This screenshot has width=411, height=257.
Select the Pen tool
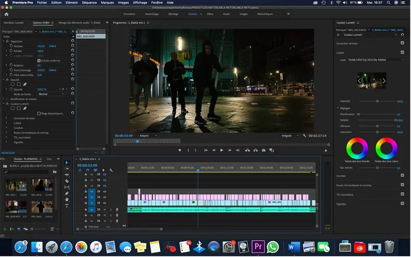67,193
